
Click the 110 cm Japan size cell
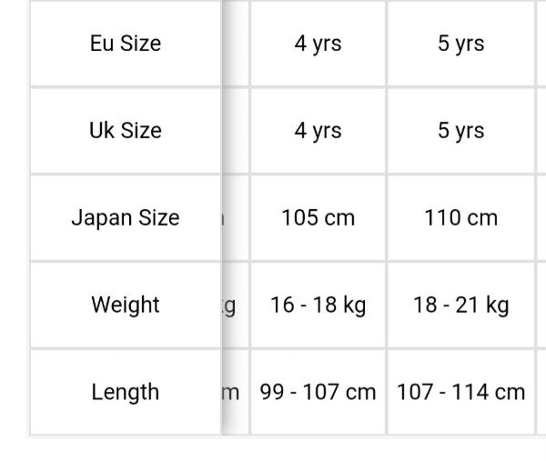click(460, 217)
